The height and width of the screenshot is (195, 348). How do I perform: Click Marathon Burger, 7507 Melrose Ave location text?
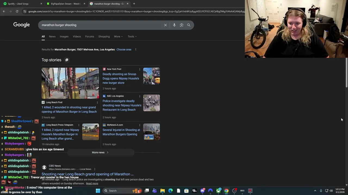[85, 50]
